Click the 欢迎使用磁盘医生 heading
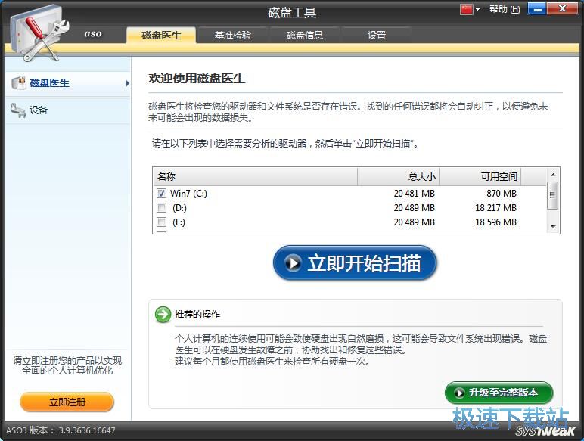Image resolution: width=584 pixels, height=441 pixels. coord(197,79)
